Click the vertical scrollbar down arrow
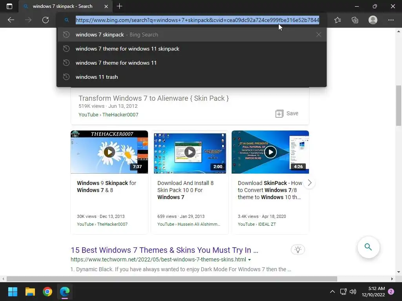Image resolution: width=402 pixels, height=301 pixels. click(x=398, y=272)
